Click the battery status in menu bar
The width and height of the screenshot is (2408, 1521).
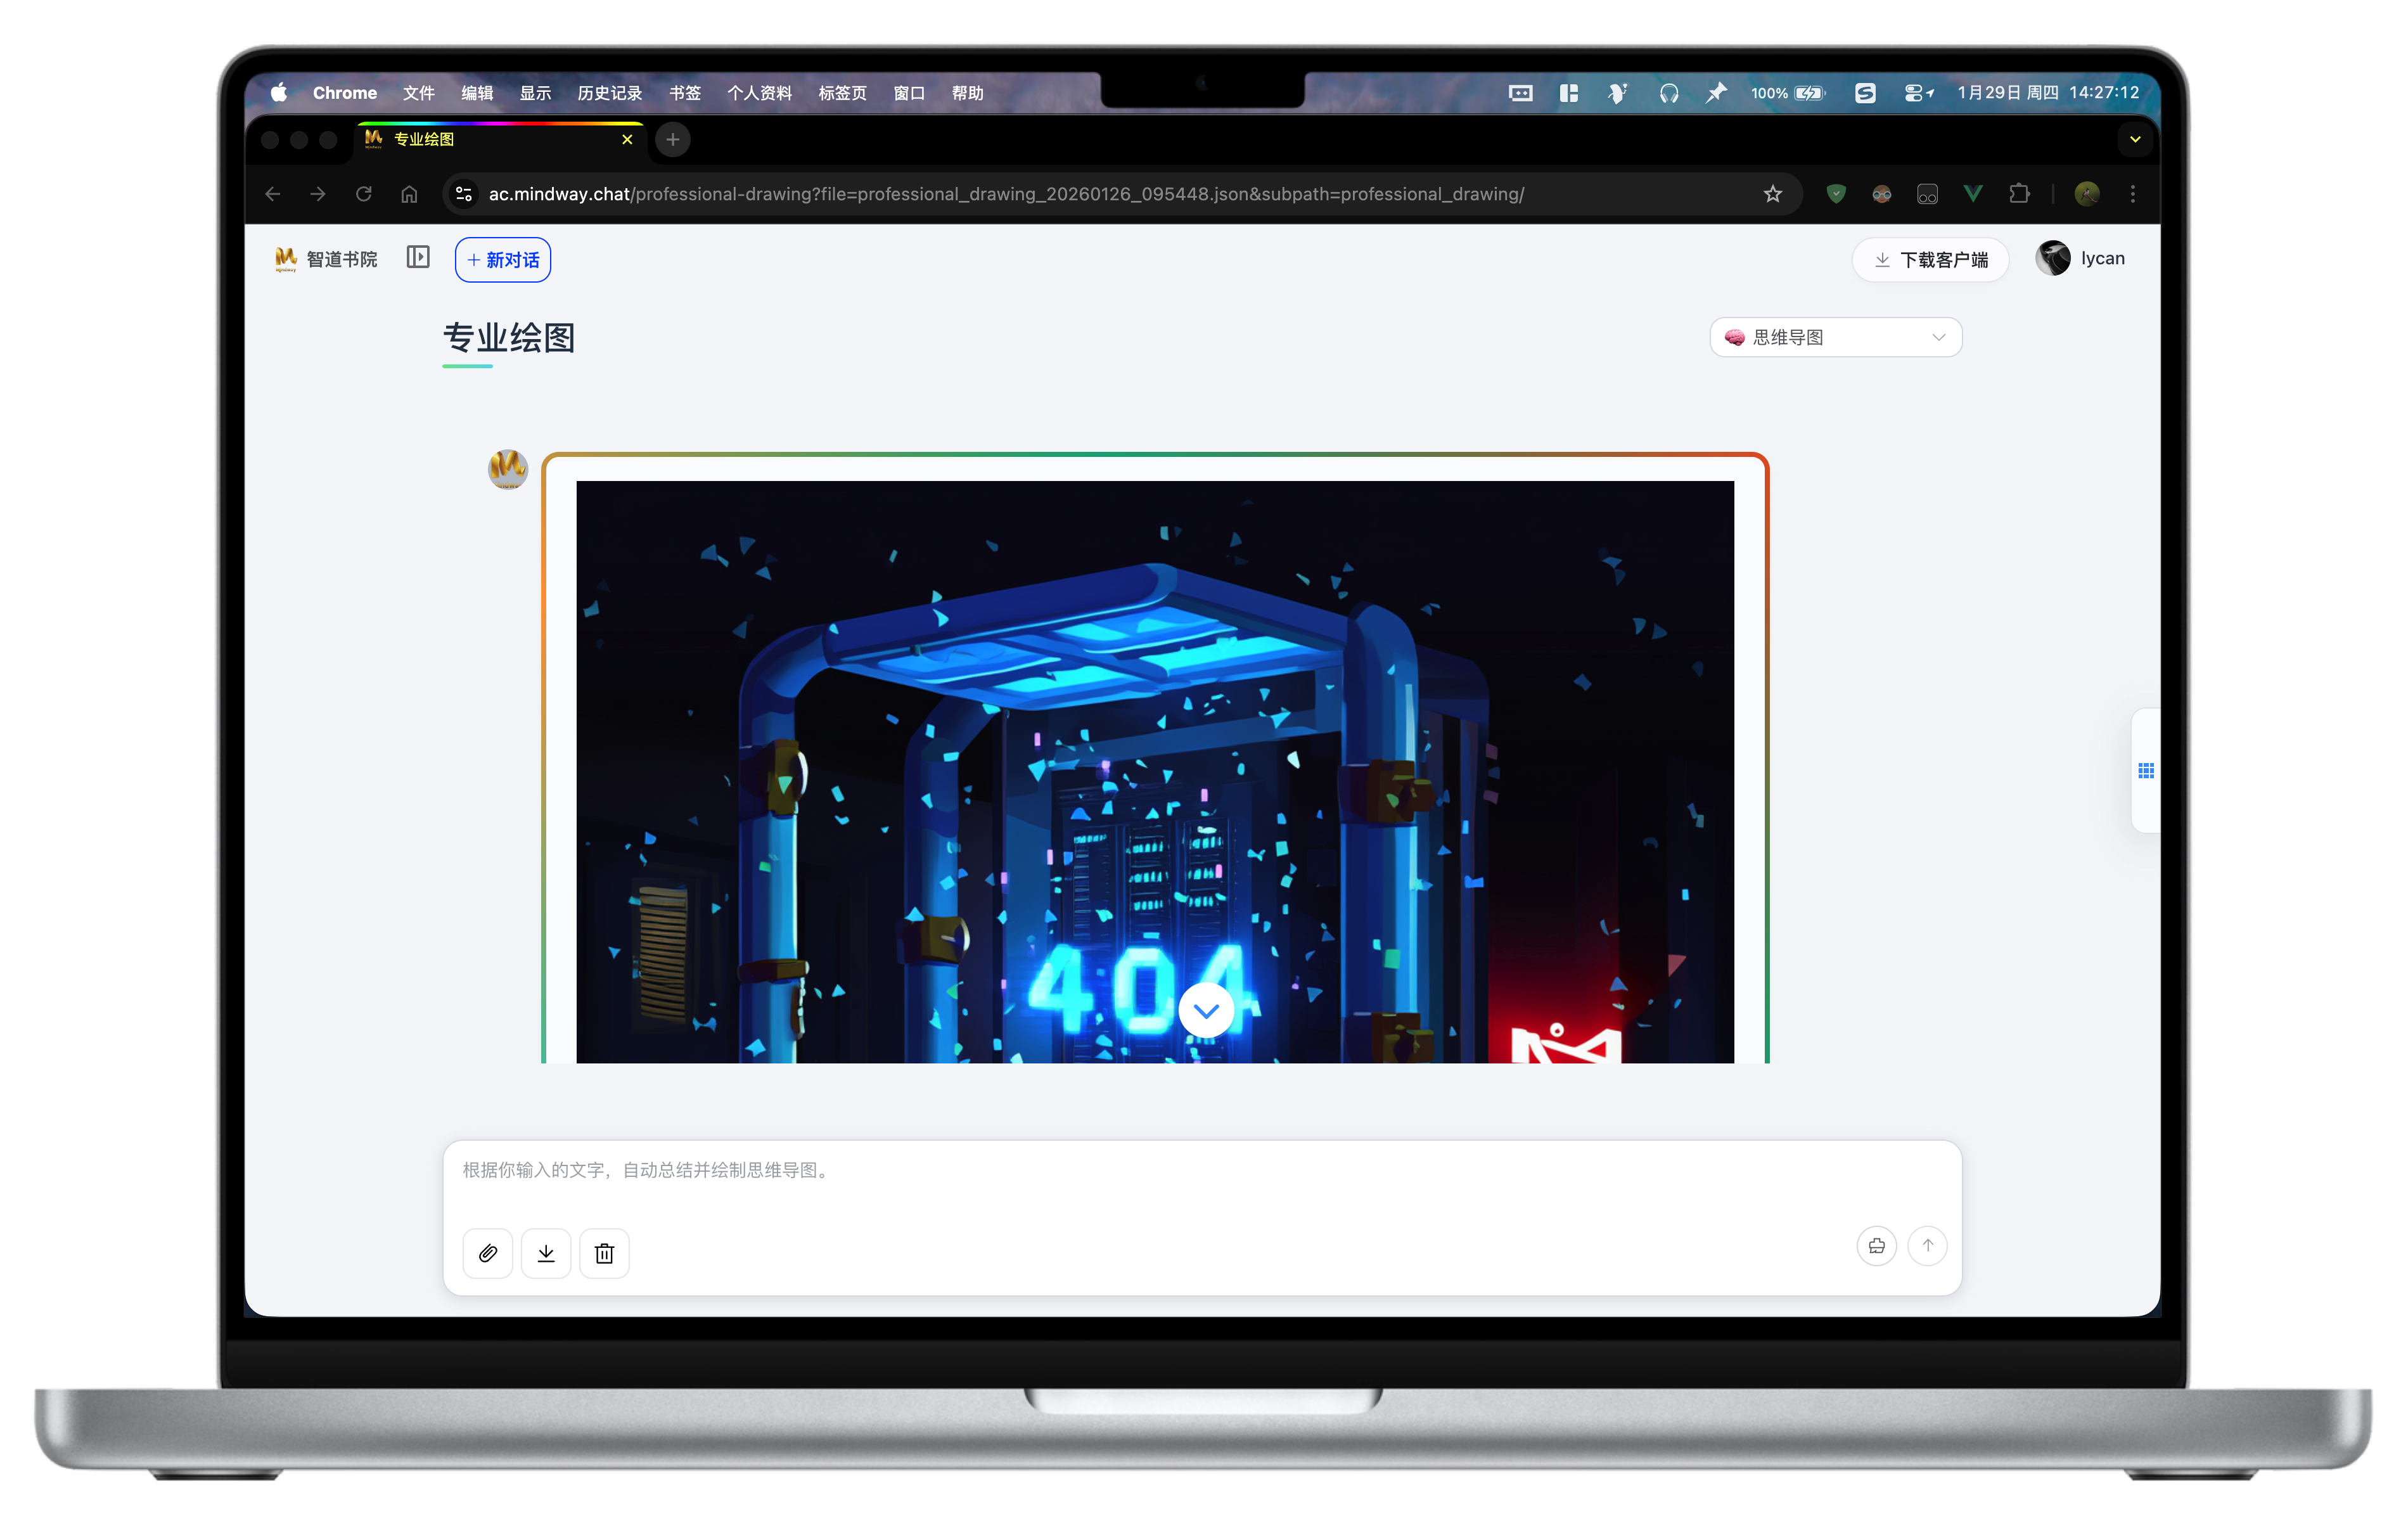point(1789,93)
